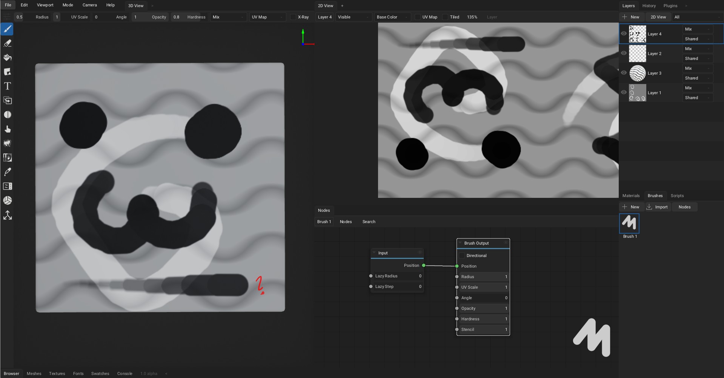This screenshot has height=378, width=724.
Task: Select the Text tool
Action: coord(8,86)
